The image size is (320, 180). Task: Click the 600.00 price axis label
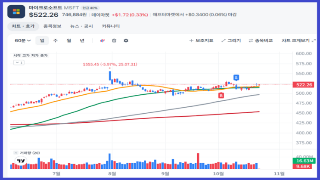click(x=304, y=53)
